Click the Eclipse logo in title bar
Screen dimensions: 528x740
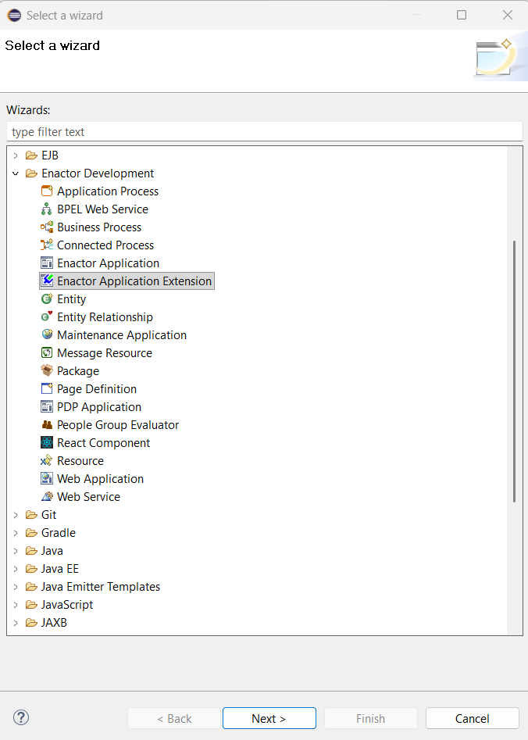coord(14,15)
